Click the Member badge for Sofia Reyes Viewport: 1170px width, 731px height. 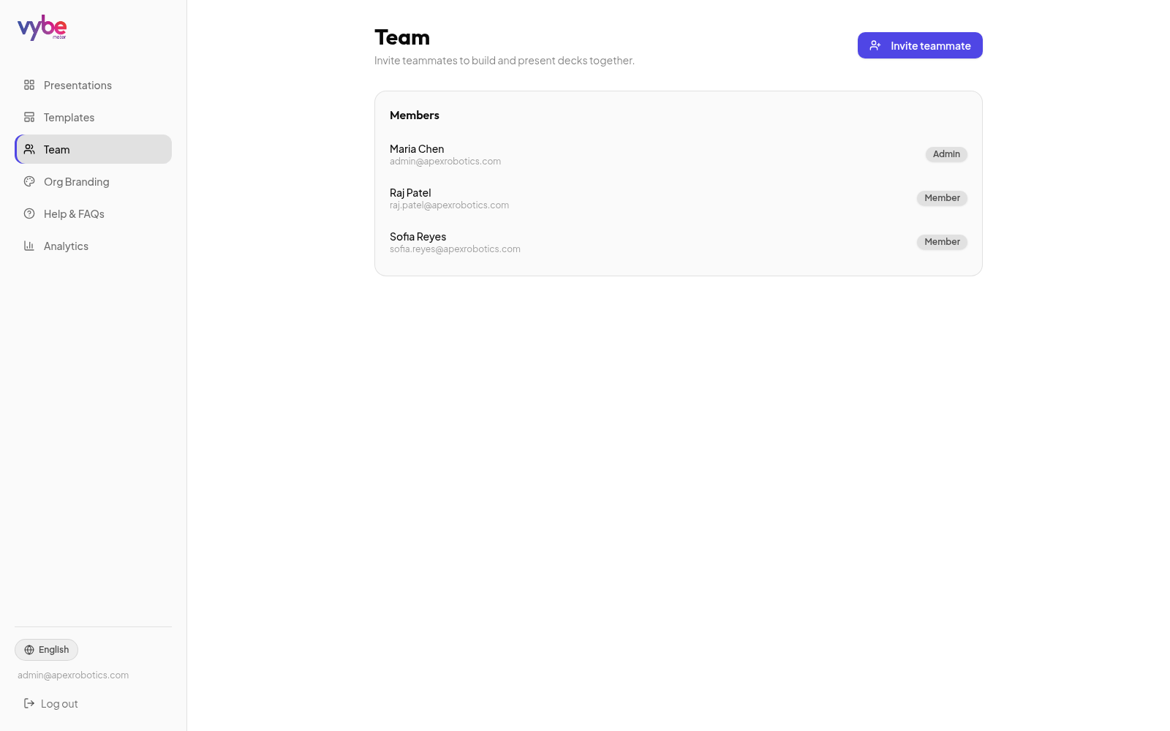tap(942, 242)
